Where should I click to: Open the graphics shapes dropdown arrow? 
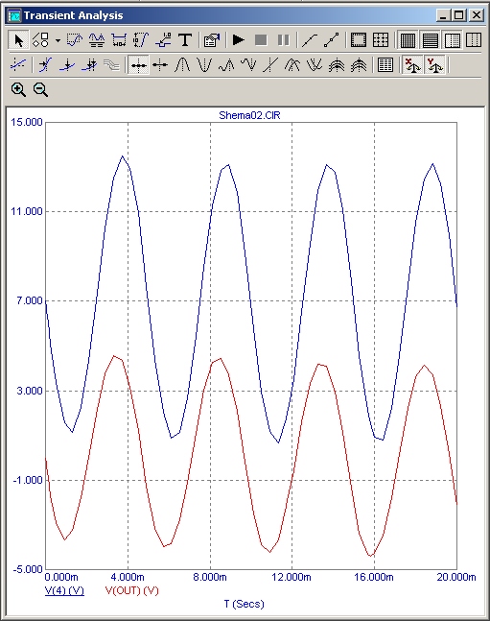[58, 40]
